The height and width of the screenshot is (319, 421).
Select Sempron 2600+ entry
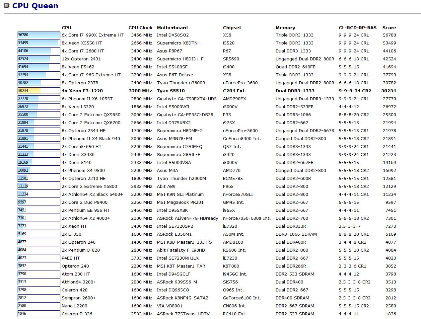79,298
